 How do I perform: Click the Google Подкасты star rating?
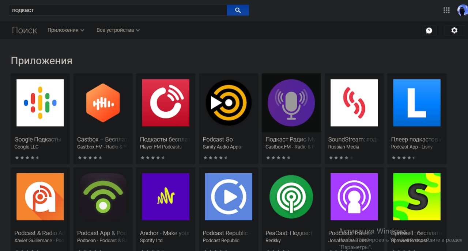27,158
